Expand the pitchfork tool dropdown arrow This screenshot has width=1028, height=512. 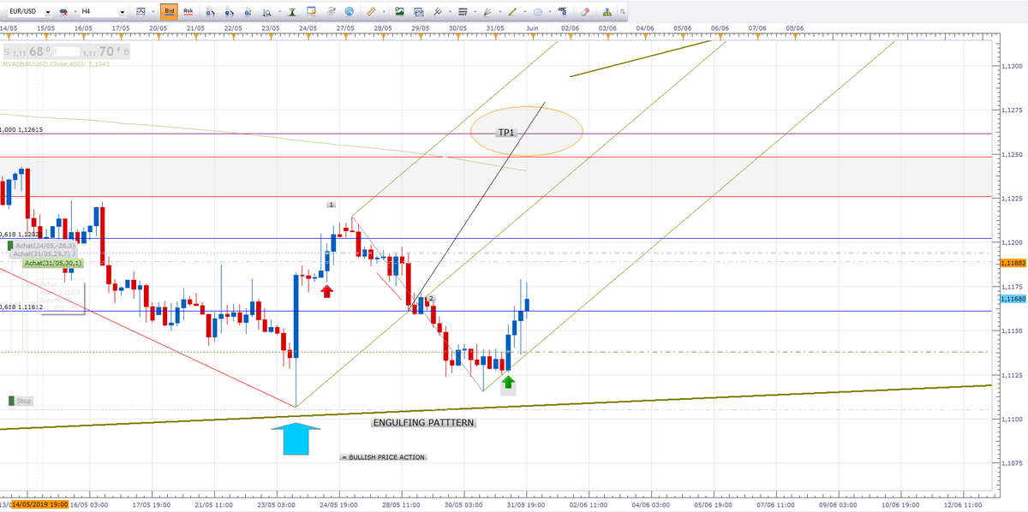pyautogui.click(x=450, y=12)
